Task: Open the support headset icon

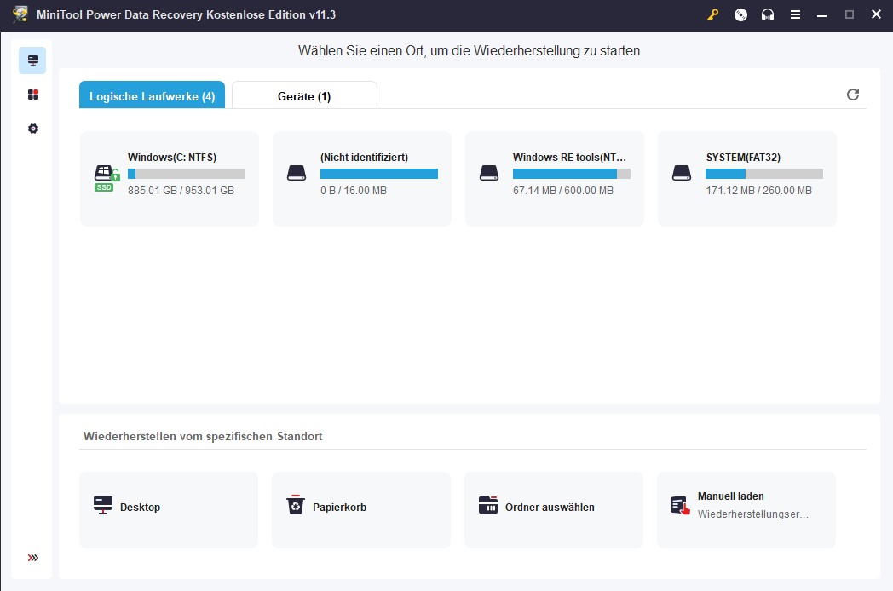Action: click(x=768, y=14)
